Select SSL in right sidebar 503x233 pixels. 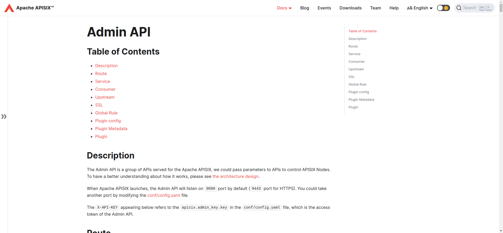(351, 77)
